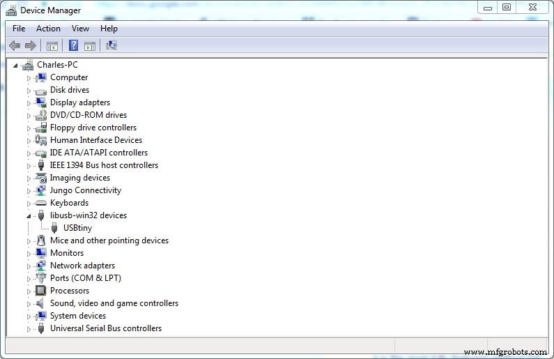Open the View menu
Screen dimensions: 554x359
pos(80,29)
